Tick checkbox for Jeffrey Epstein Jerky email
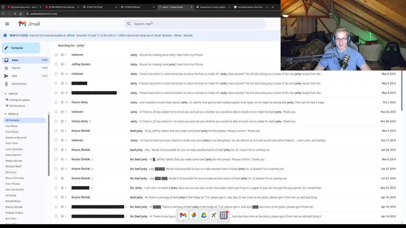 click(56, 64)
